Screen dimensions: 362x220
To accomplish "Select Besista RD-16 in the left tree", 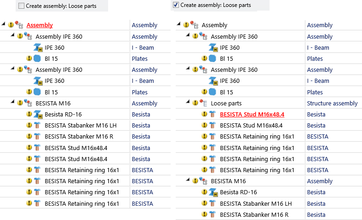I will click(63, 115).
